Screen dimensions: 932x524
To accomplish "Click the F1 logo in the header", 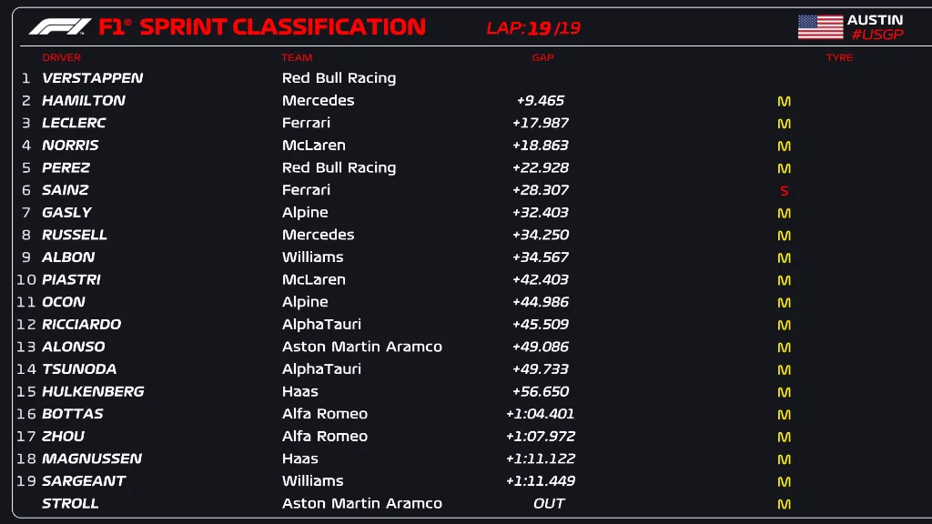I will pos(59,27).
